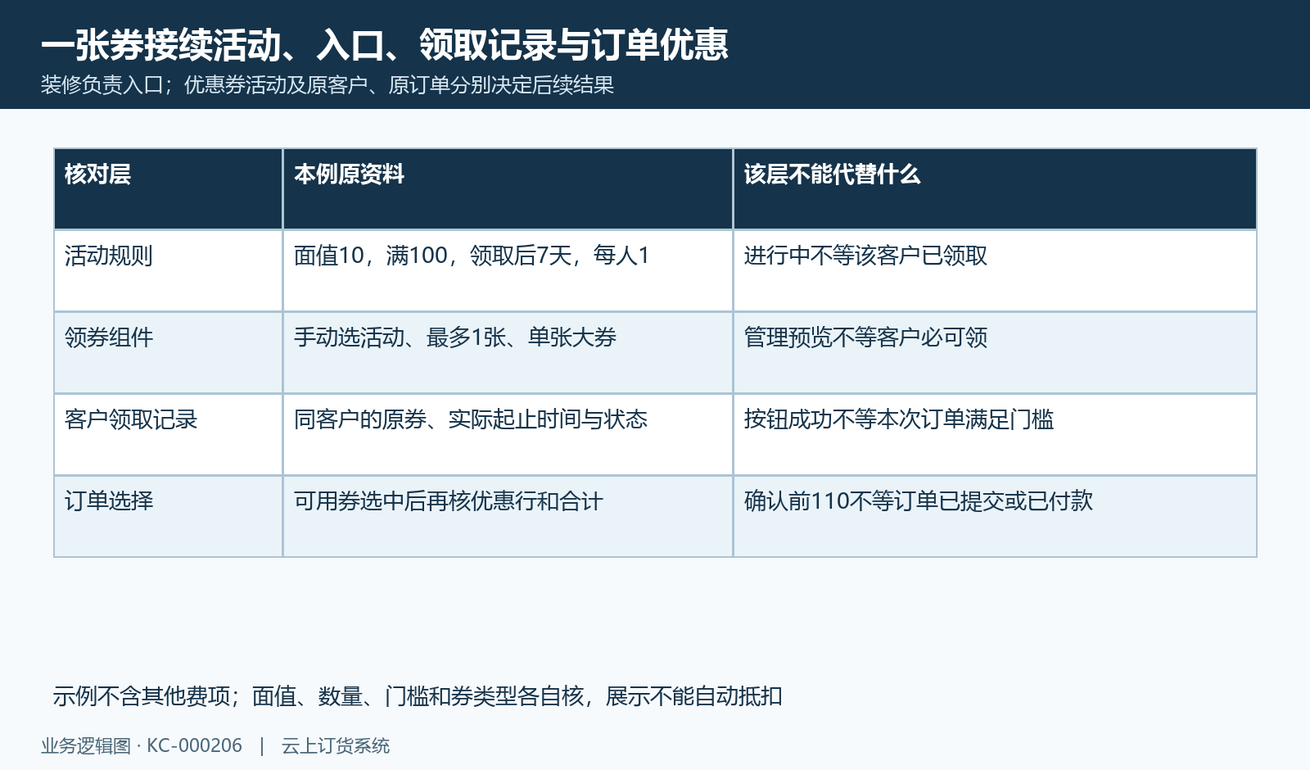The image size is (1310, 770).
Task: Click the note starting with 示例不含其他费项
Action: coord(418,696)
